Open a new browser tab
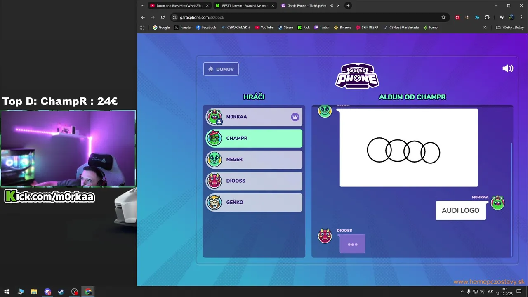The image size is (528, 297). (348, 6)
